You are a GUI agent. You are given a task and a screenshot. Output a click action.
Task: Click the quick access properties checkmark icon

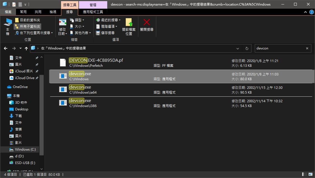click(x=14, y=4)
